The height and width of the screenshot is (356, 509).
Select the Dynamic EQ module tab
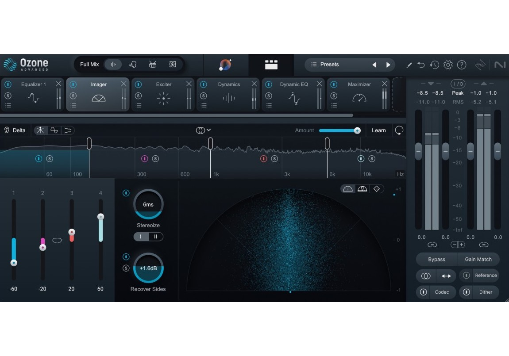(293, 94)
